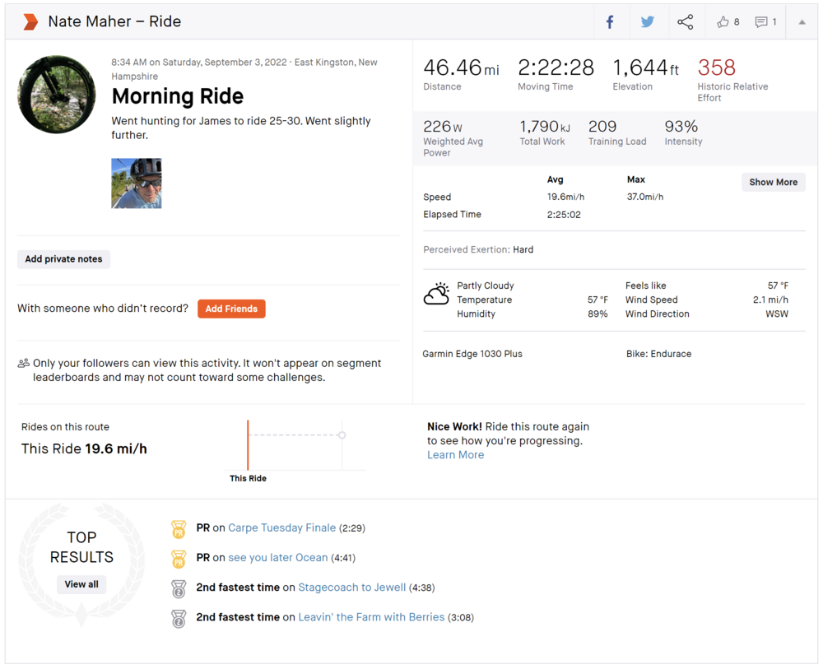Click the followers-only privacy icon
The width and height of the screenshot is (823, 669).
point(23,363)
